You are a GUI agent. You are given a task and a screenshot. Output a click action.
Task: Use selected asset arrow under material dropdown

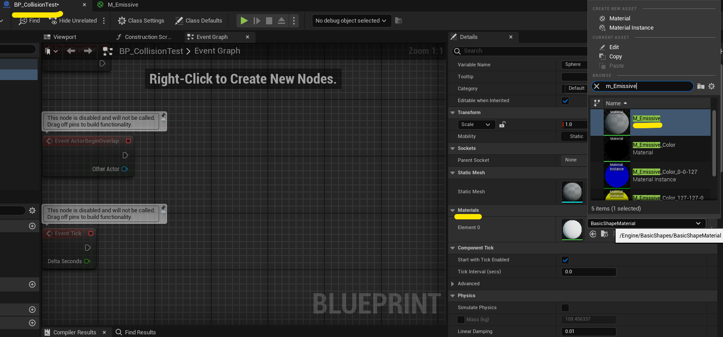point(593,234)
